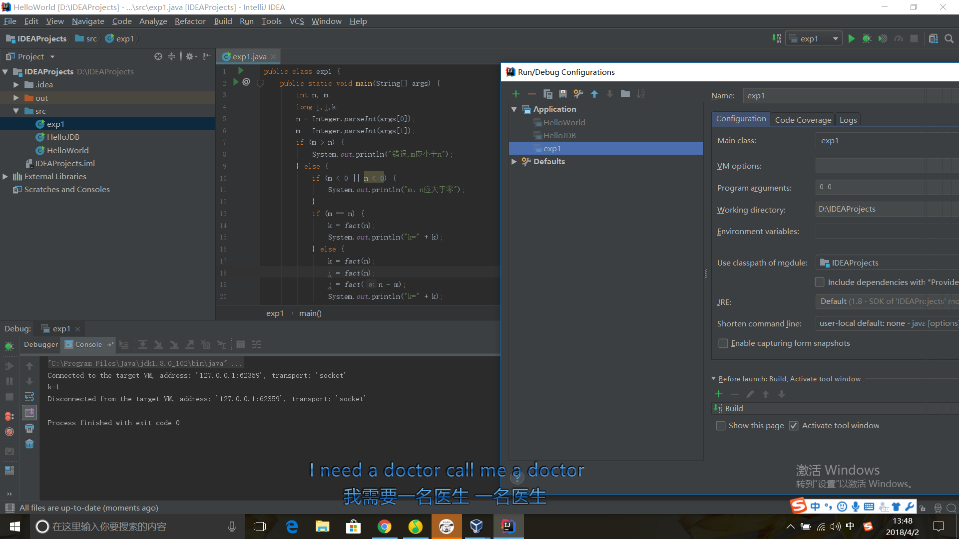Create new folder icon in configurations toolbar

coord(625,94)
